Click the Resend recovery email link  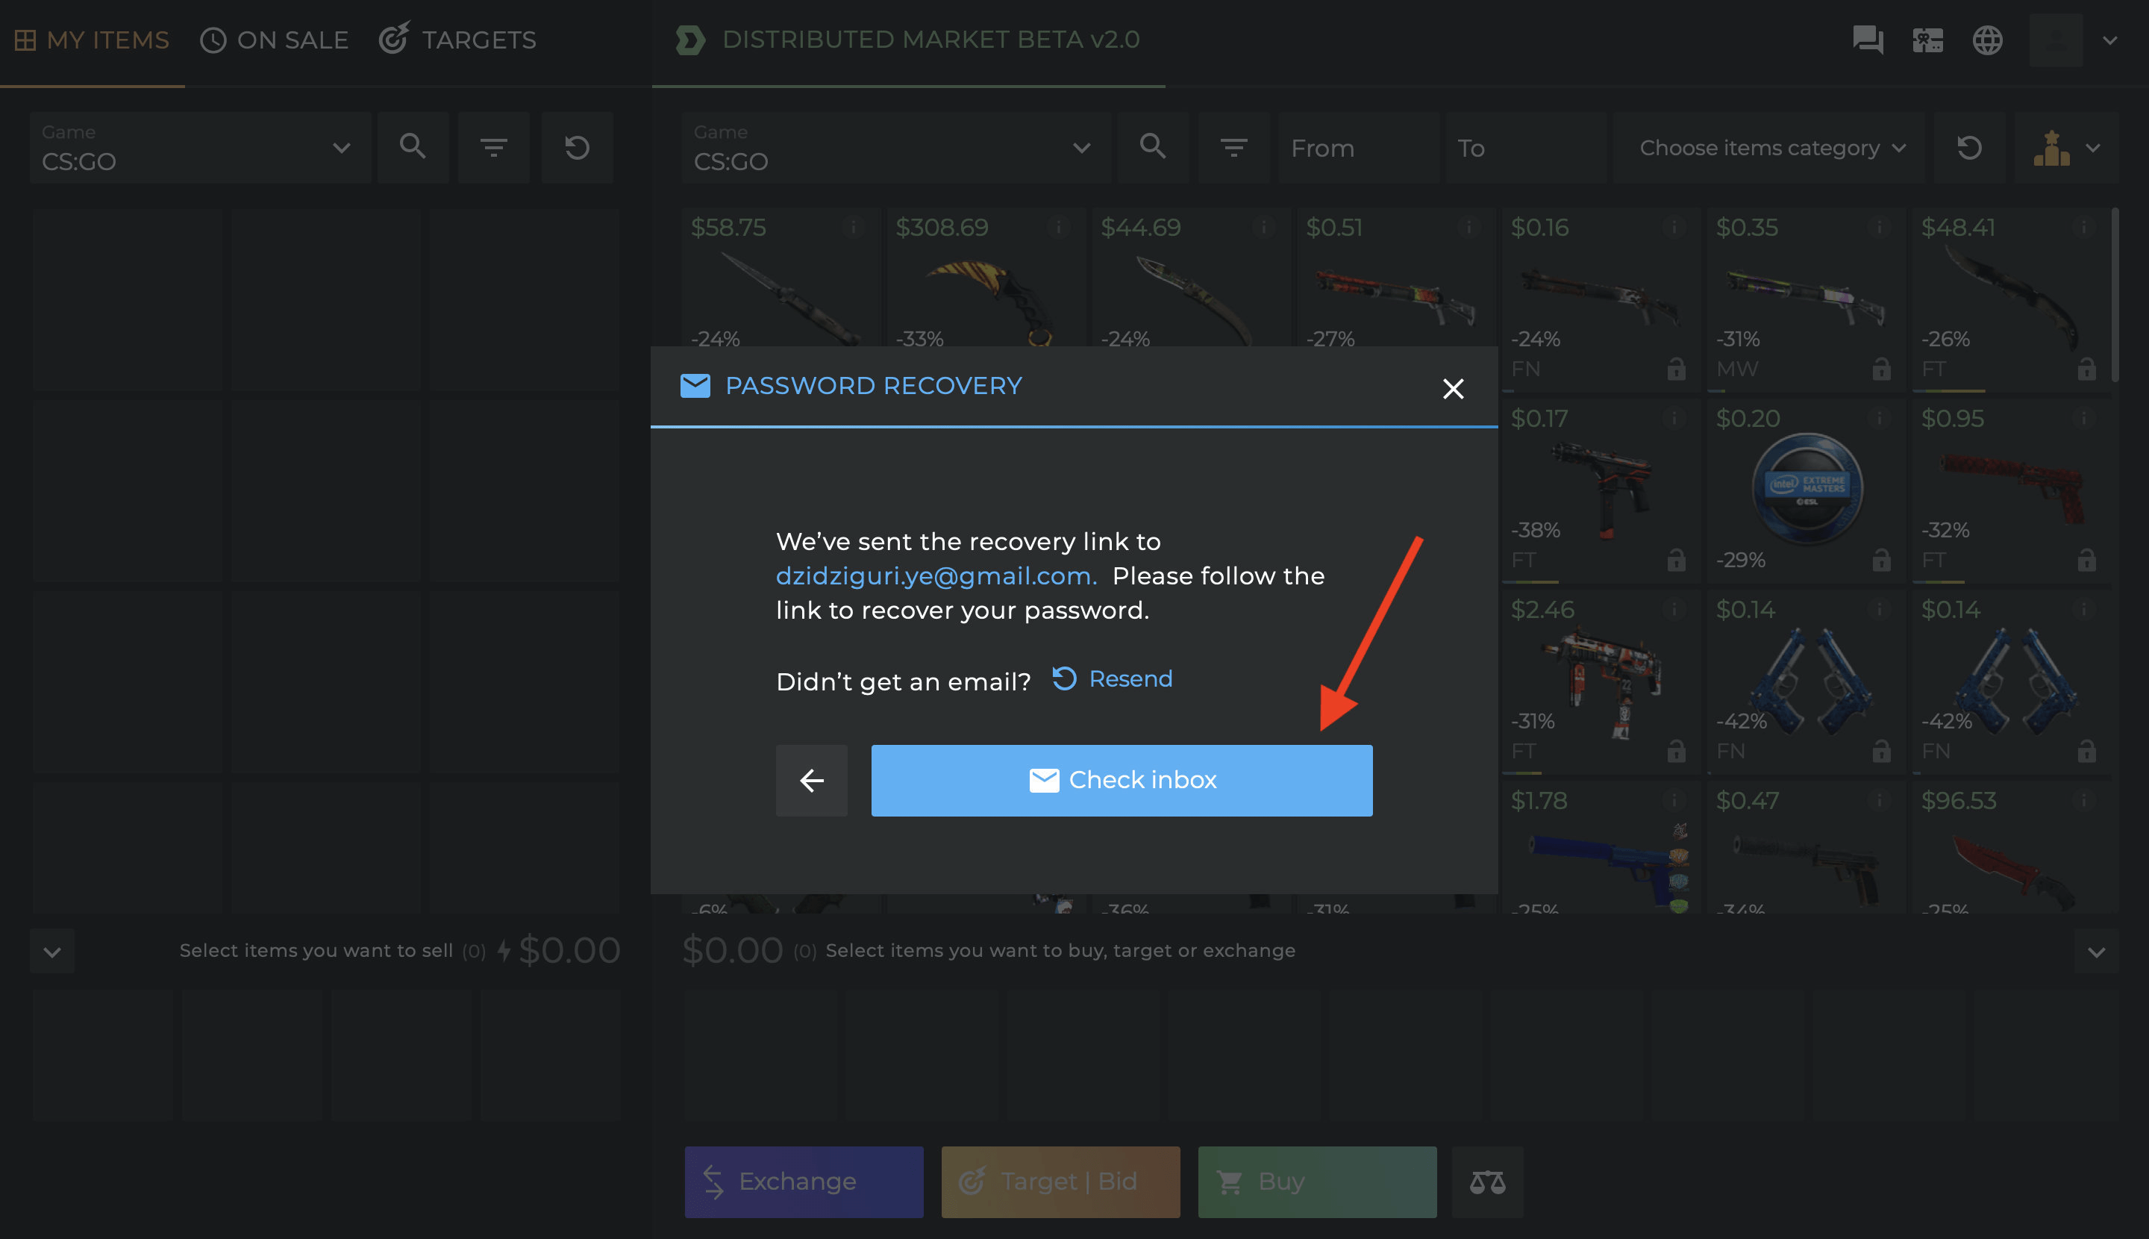point(1112,679)
